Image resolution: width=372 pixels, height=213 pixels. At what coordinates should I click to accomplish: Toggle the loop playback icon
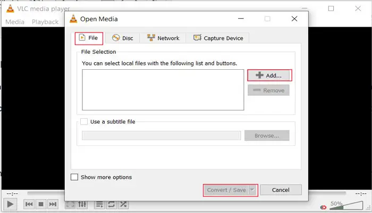(x=111, y=204)
